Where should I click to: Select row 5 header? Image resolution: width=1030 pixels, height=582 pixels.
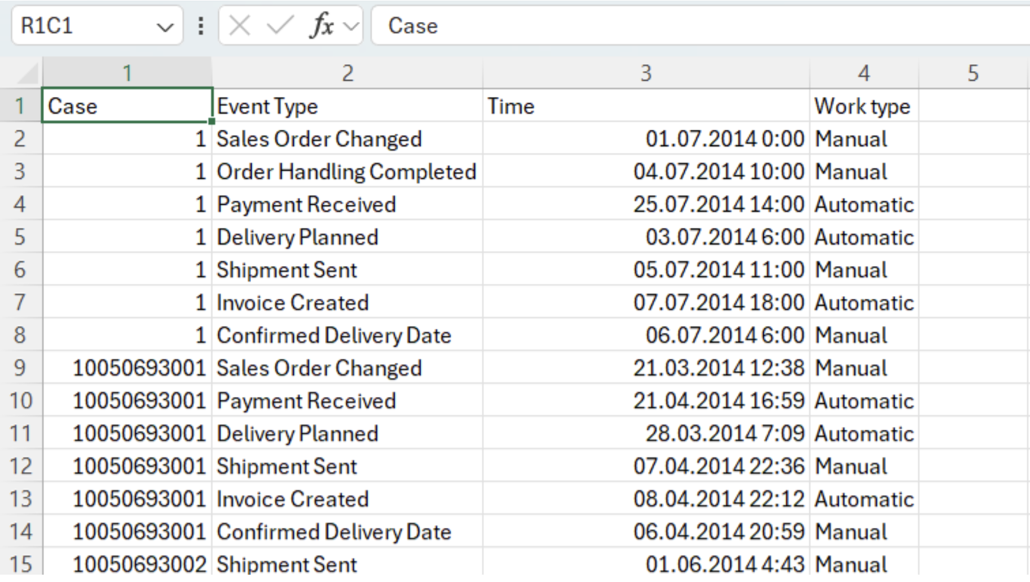[x=20, y=237]
